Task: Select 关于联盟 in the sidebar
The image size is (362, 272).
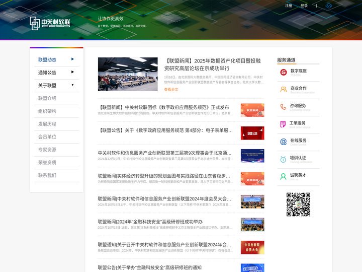Action: 47,86
